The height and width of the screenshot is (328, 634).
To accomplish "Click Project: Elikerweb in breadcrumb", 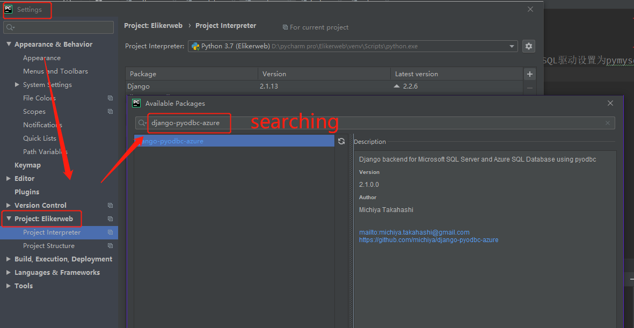I will click(153, 25).
